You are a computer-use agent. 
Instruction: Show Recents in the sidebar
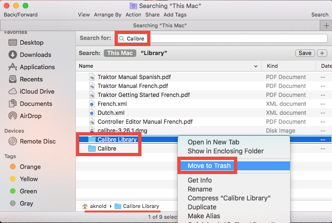(25, 79)
